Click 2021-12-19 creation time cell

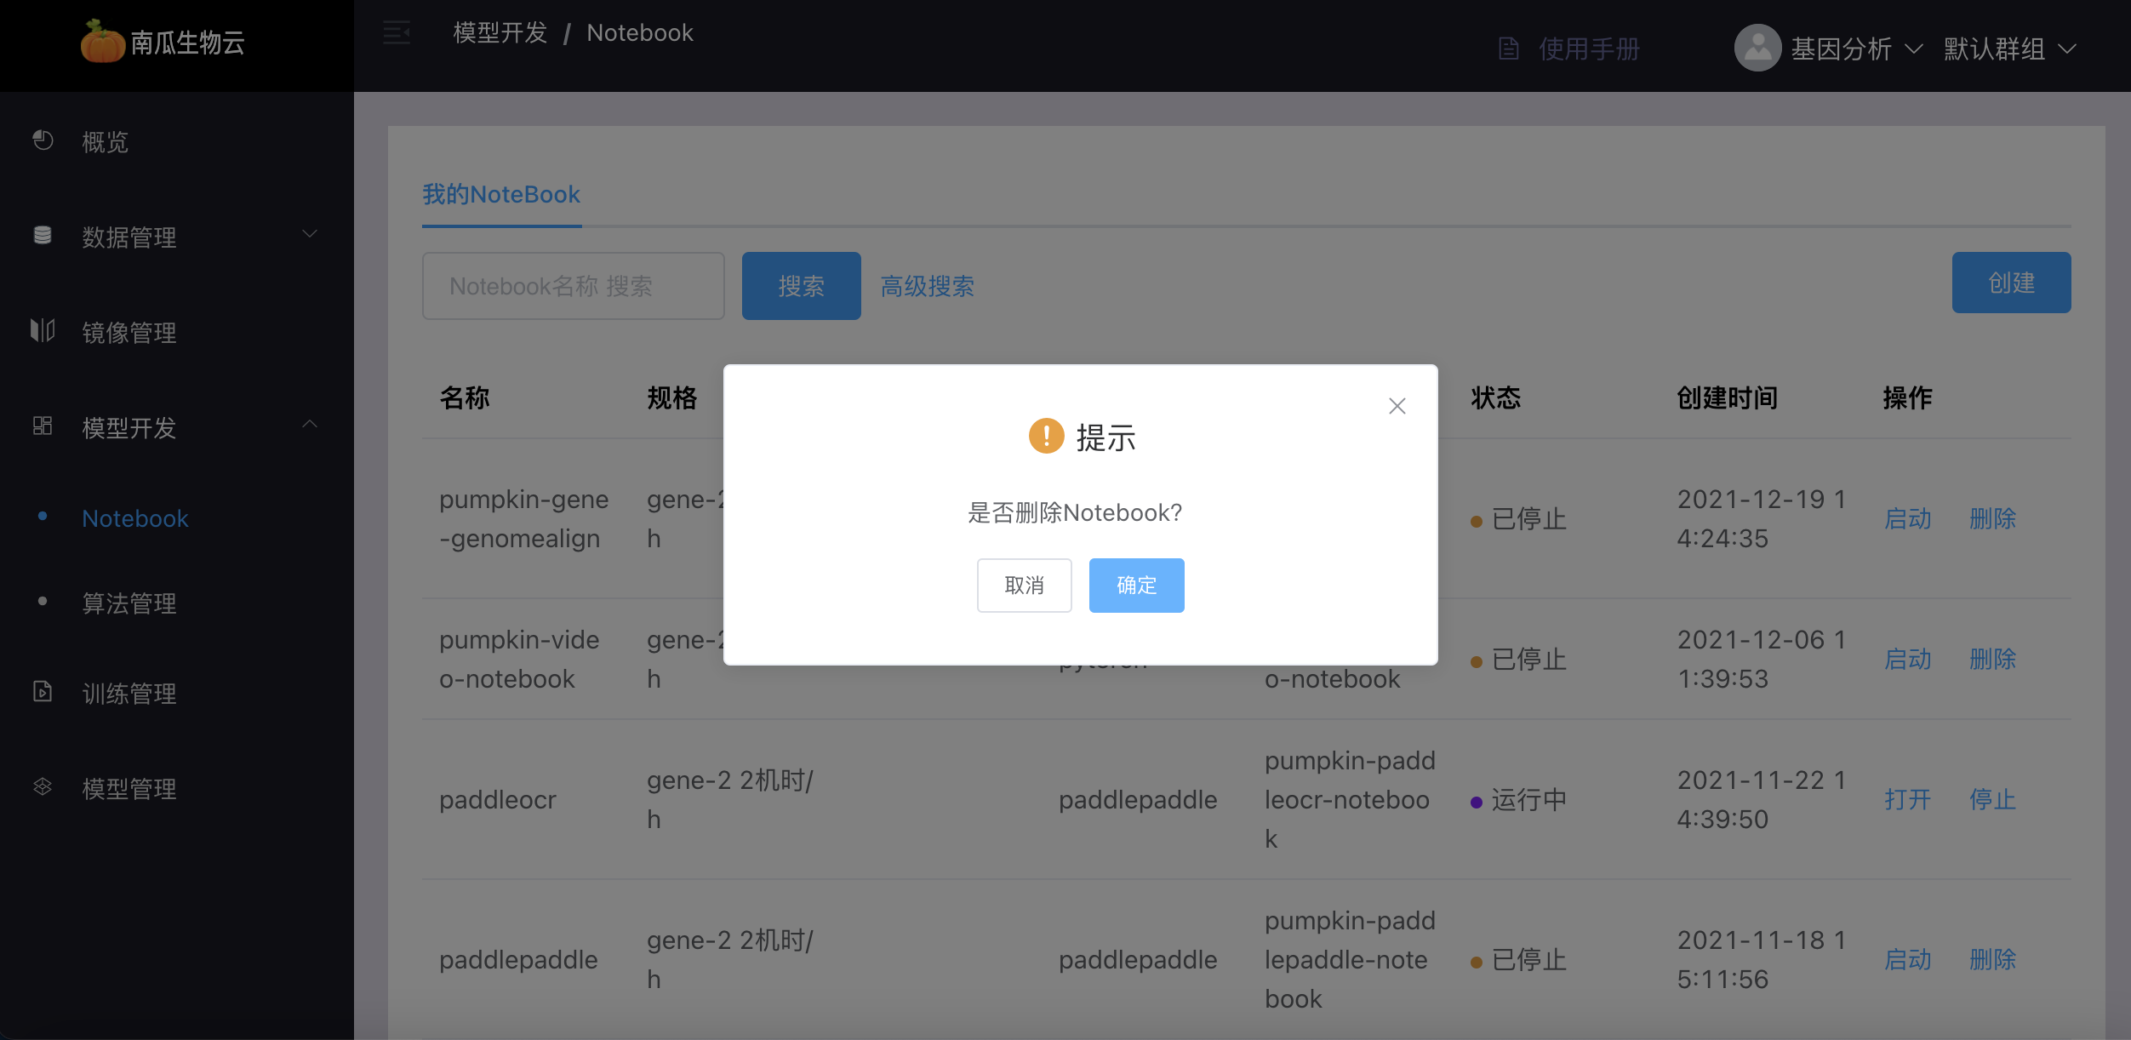click(x=1762, y=518)
